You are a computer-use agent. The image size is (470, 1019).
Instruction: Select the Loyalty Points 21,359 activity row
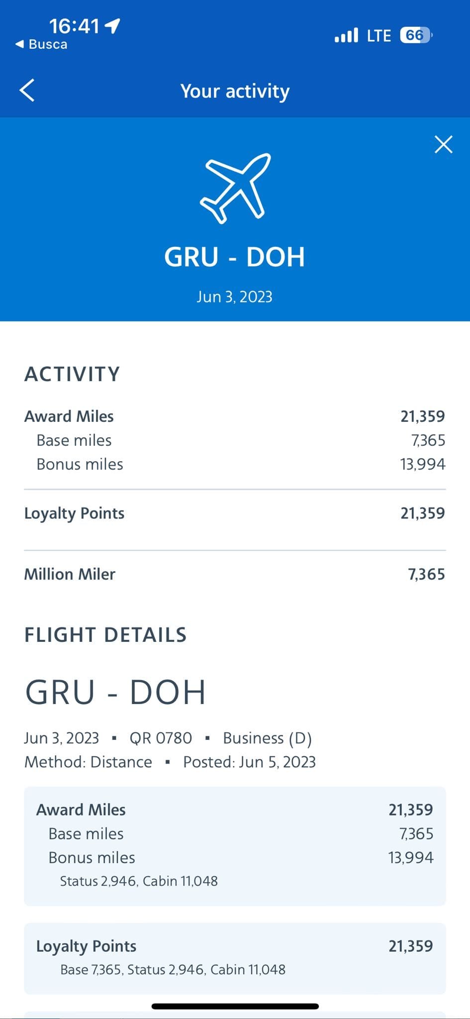pos(235,513)
